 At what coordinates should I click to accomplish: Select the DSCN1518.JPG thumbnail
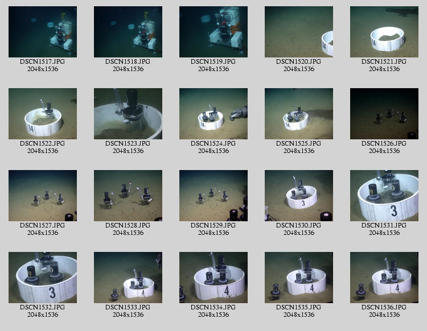point(128,32)
